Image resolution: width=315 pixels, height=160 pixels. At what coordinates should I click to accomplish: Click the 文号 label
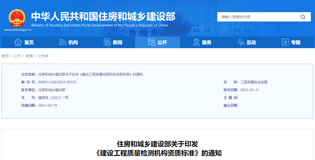pos(29,98)
